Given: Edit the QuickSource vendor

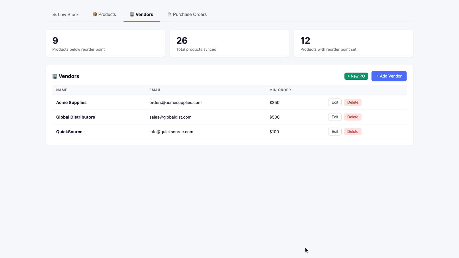Looking at the screenshot, I should click(x=335, y=132).
